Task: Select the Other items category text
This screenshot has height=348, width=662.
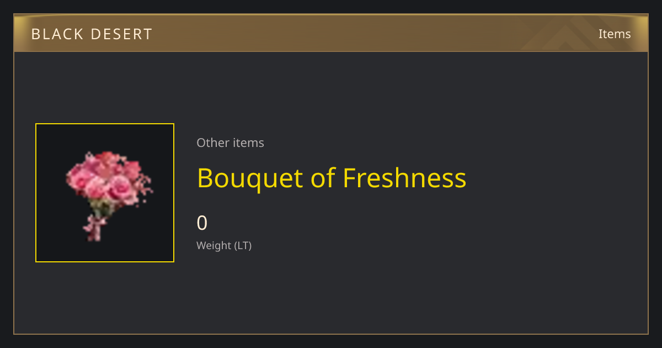Action: (x=230, y=143)
